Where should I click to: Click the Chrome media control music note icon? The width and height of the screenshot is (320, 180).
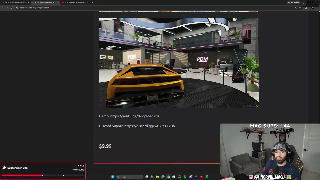coord(303,4)
